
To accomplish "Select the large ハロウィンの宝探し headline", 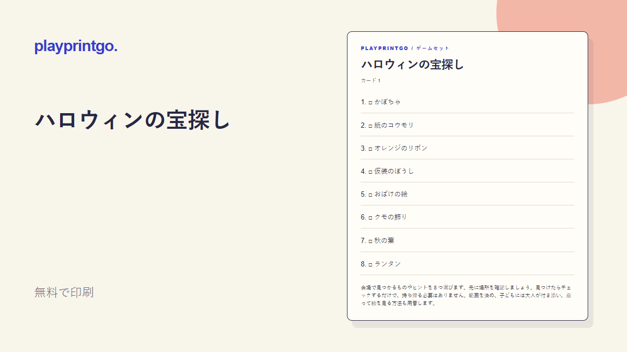I will click(x=133, y=120).
